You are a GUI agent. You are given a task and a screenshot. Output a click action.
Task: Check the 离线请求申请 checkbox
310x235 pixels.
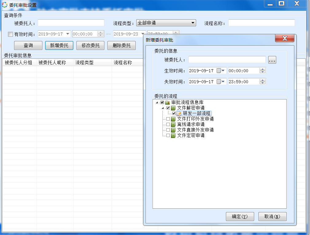tap(168, 125)
